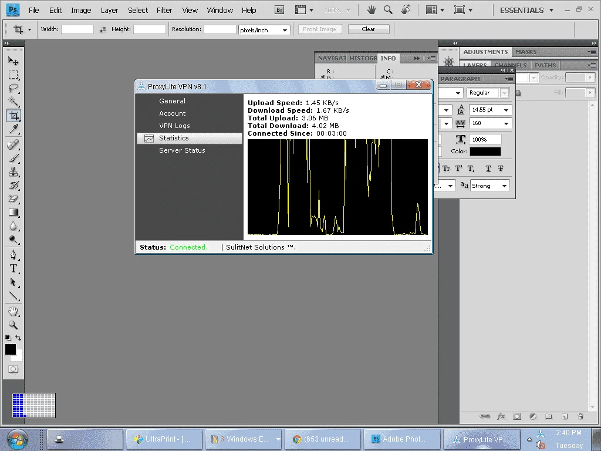Reset default foreground and background colors

tap(8, 338)
